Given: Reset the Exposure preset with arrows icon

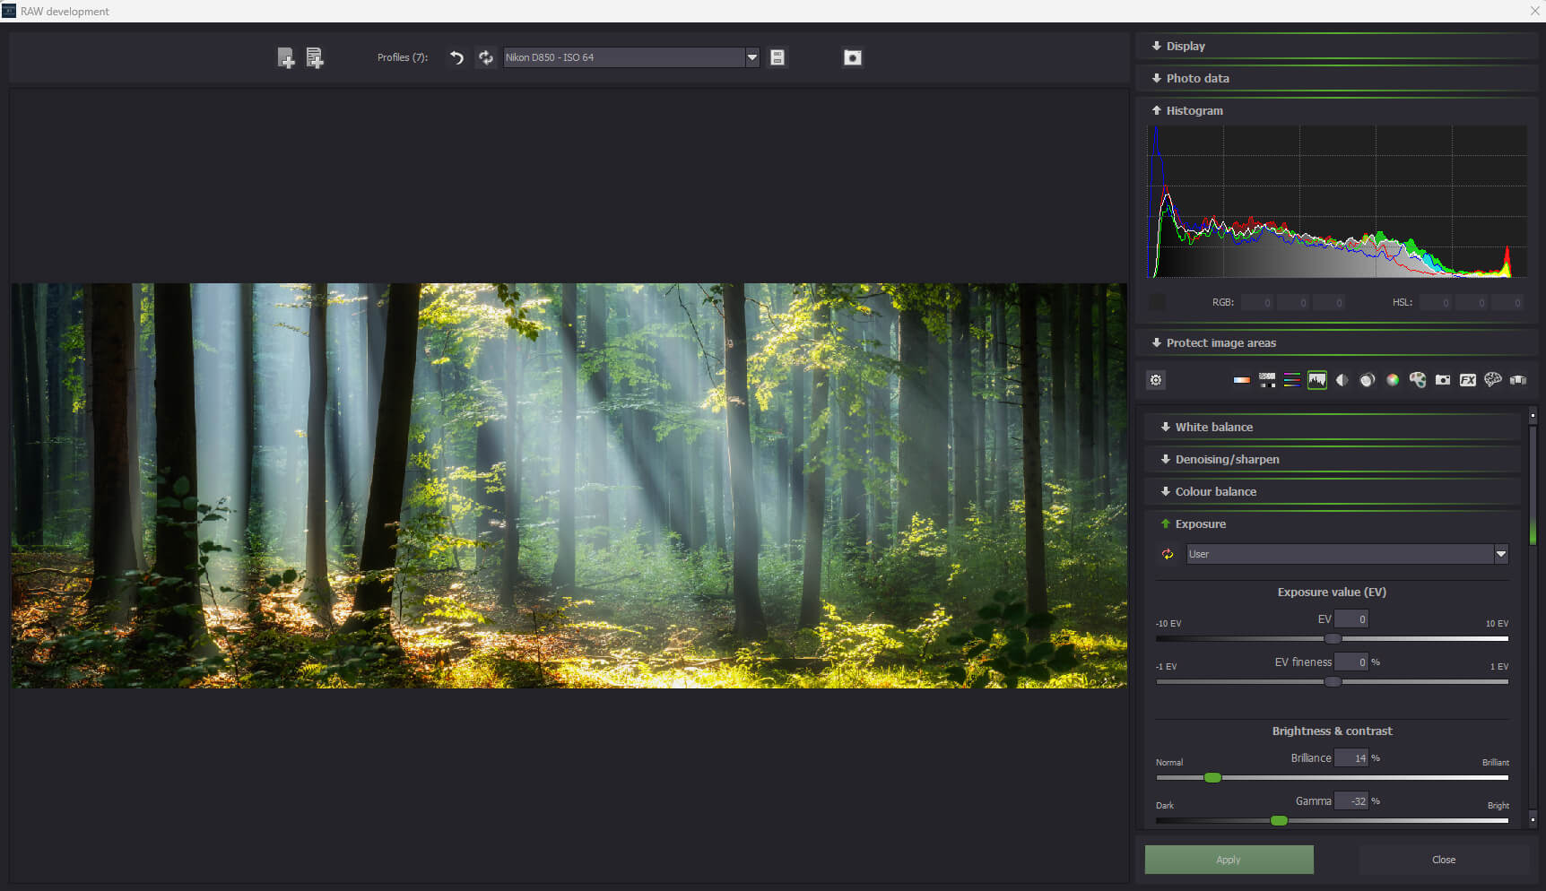Looking at the screenshot, I should click(1168, 554).
